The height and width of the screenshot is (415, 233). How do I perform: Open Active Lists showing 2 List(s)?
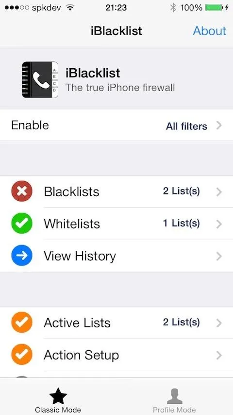click(x=116, y=322)
